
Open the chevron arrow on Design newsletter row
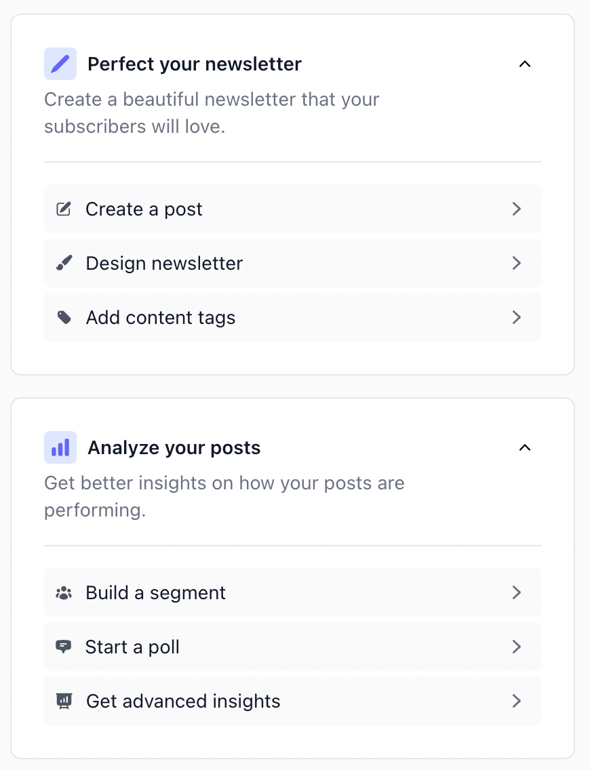[x=516, y=263]
